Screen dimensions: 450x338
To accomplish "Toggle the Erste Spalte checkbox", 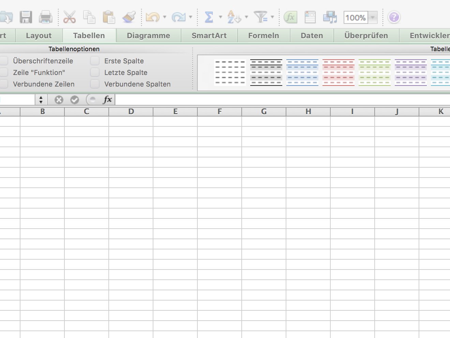I will coord(95,61).
